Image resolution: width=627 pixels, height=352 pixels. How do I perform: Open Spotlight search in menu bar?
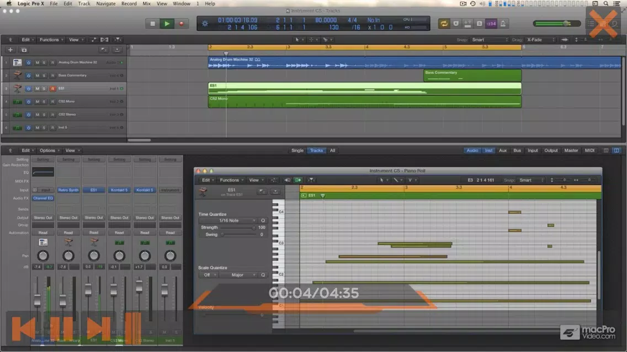(606, 4)
